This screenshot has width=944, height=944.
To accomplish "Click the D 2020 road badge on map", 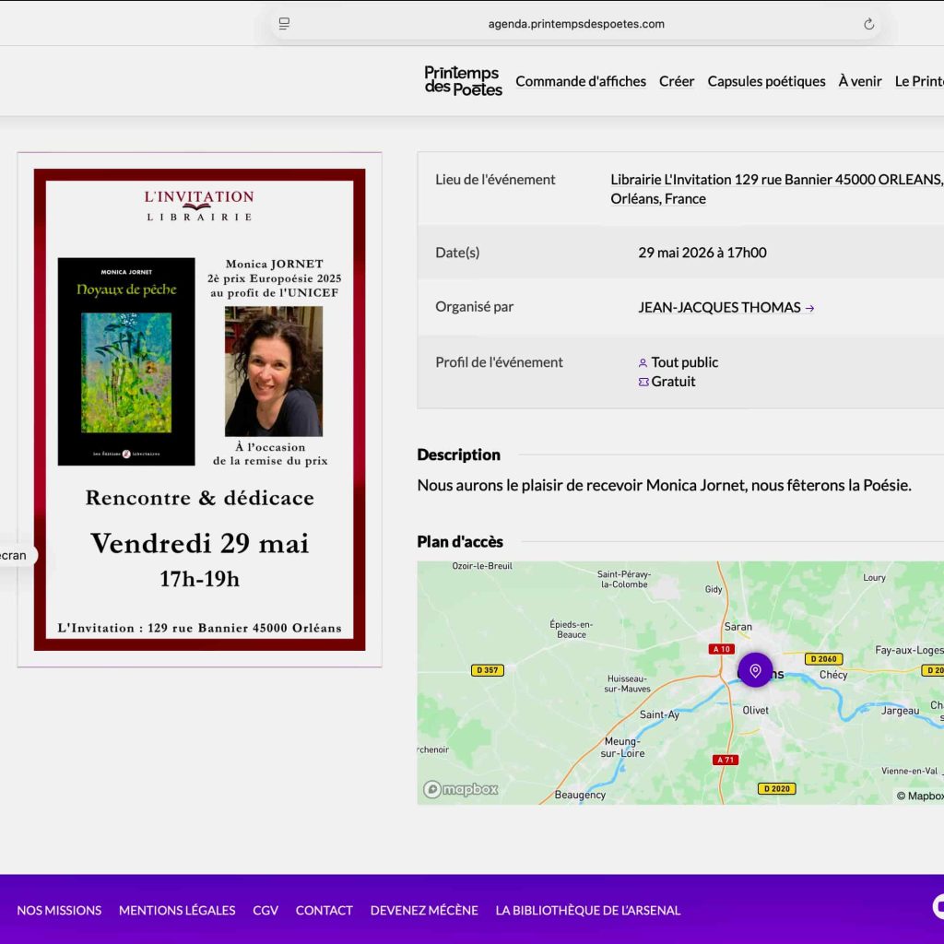I will 776,789.
